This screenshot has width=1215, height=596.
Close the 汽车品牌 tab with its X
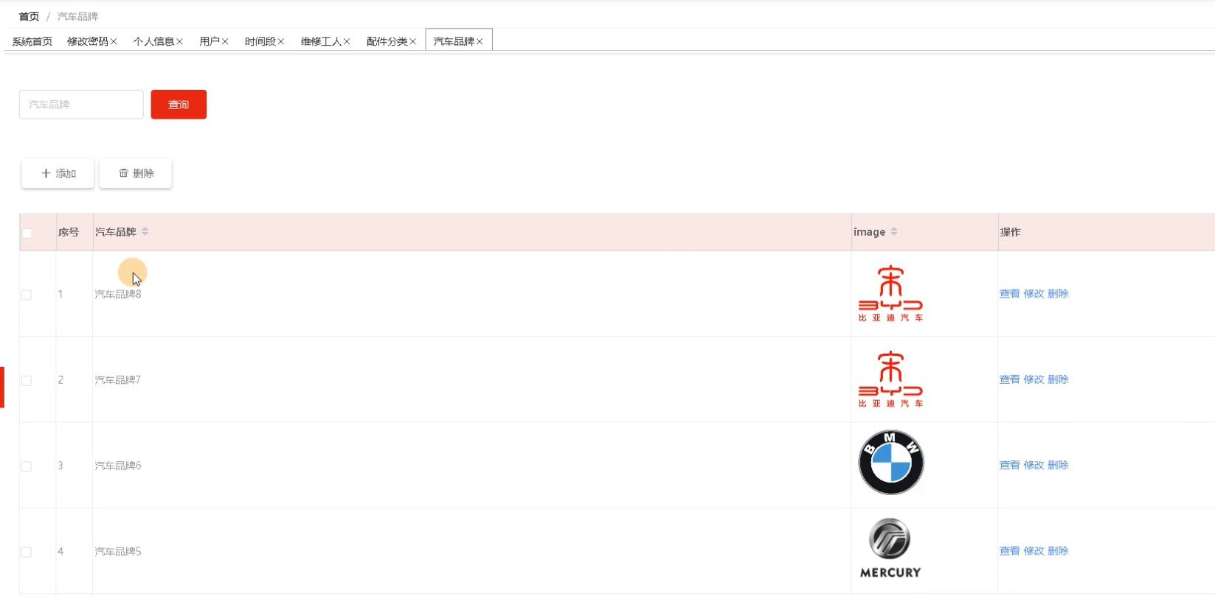coord(480,42)
